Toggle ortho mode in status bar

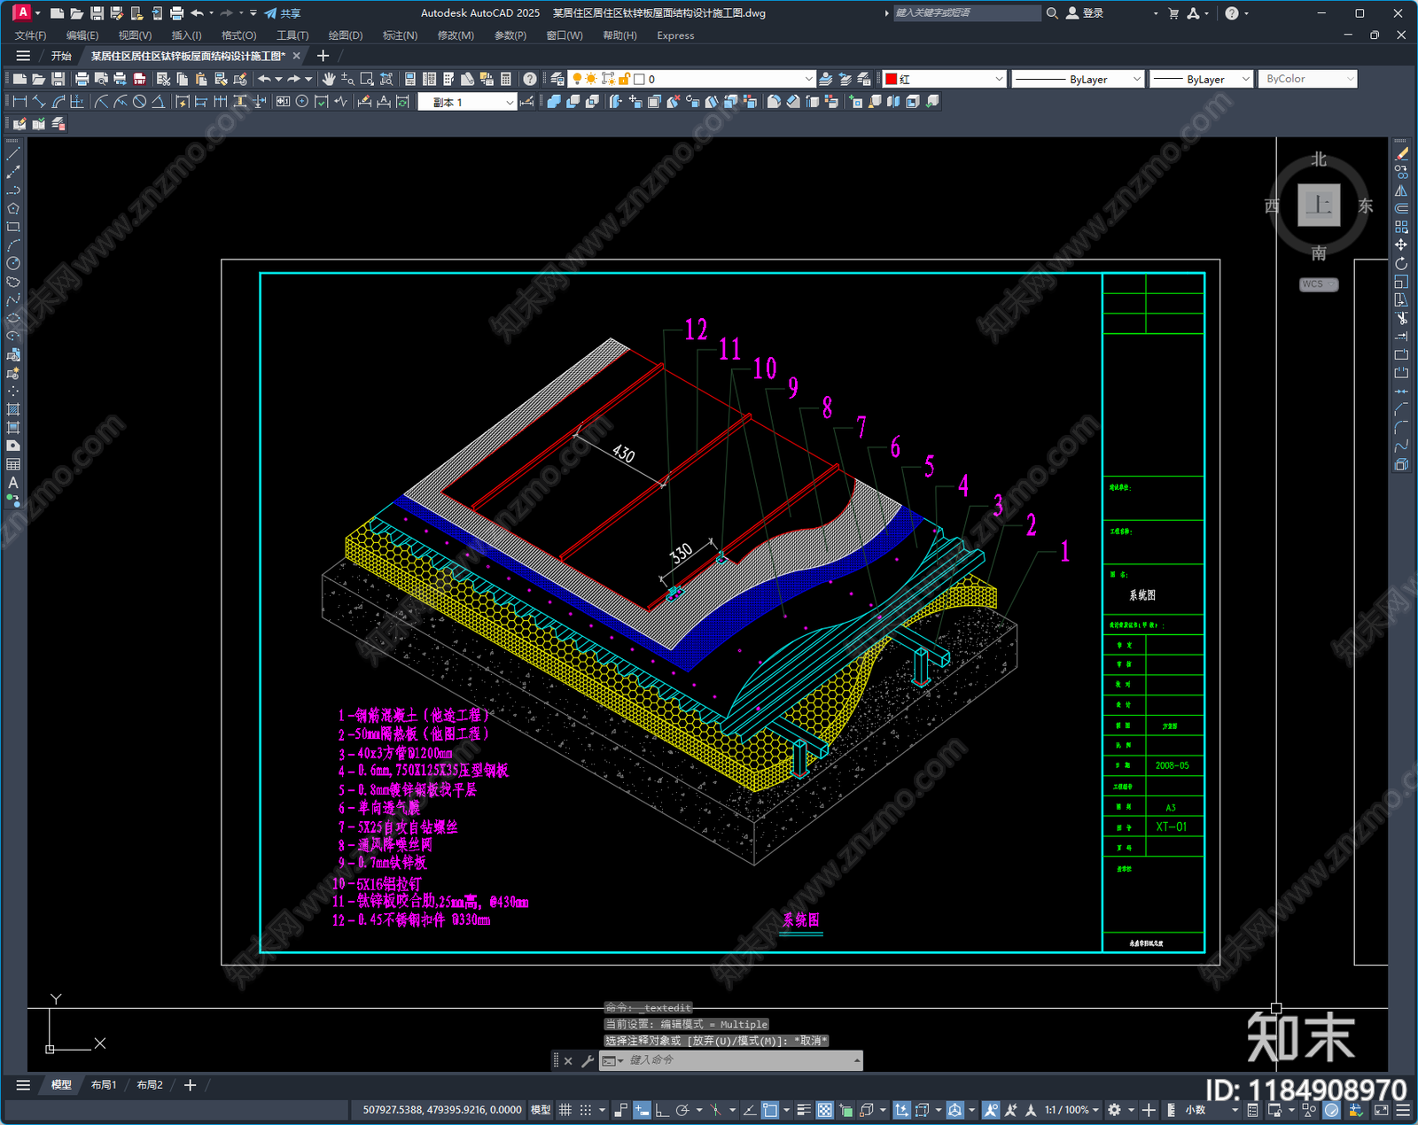coord(662,1110)
